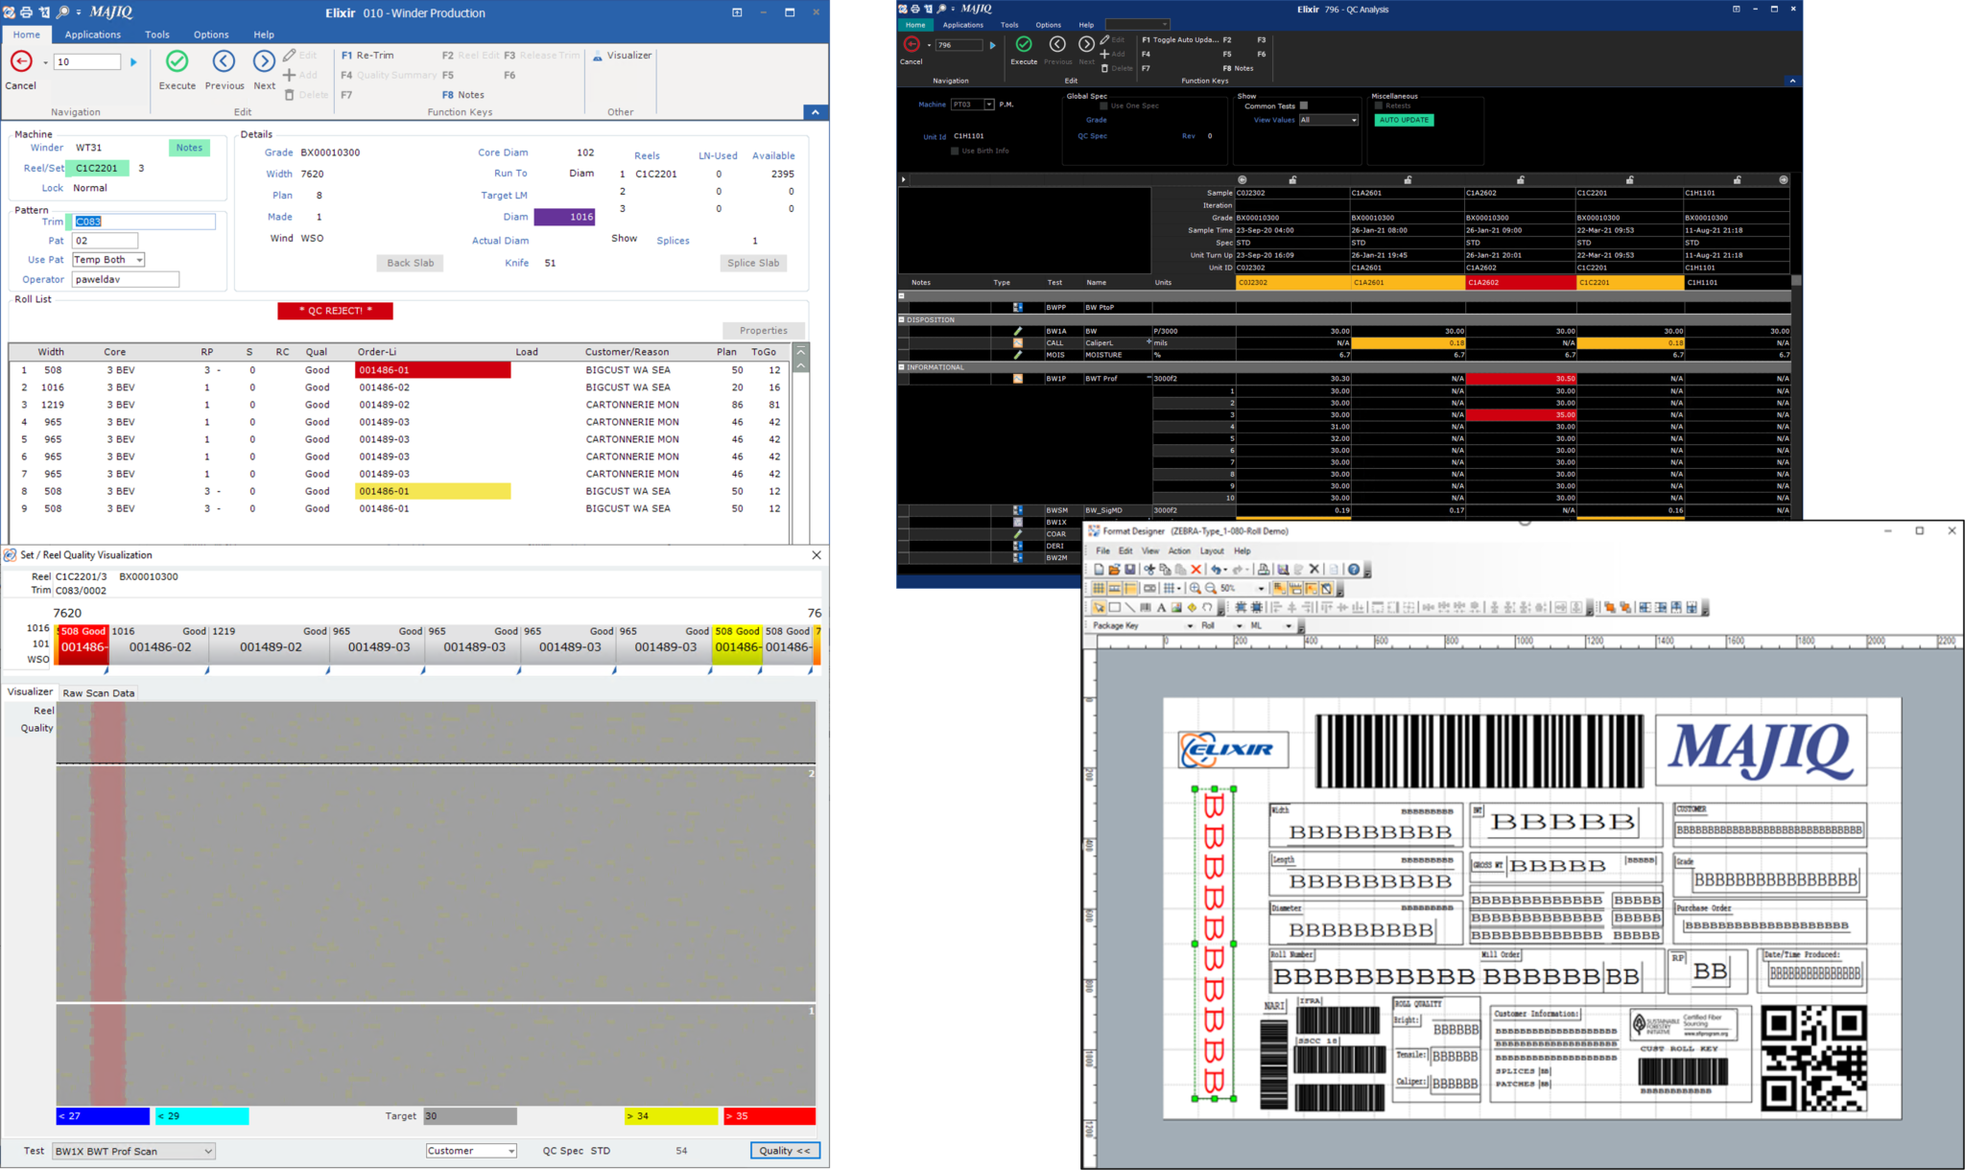
Task: Toggle lock icon above sample C0J2302 column
Action: point(1292,180)
